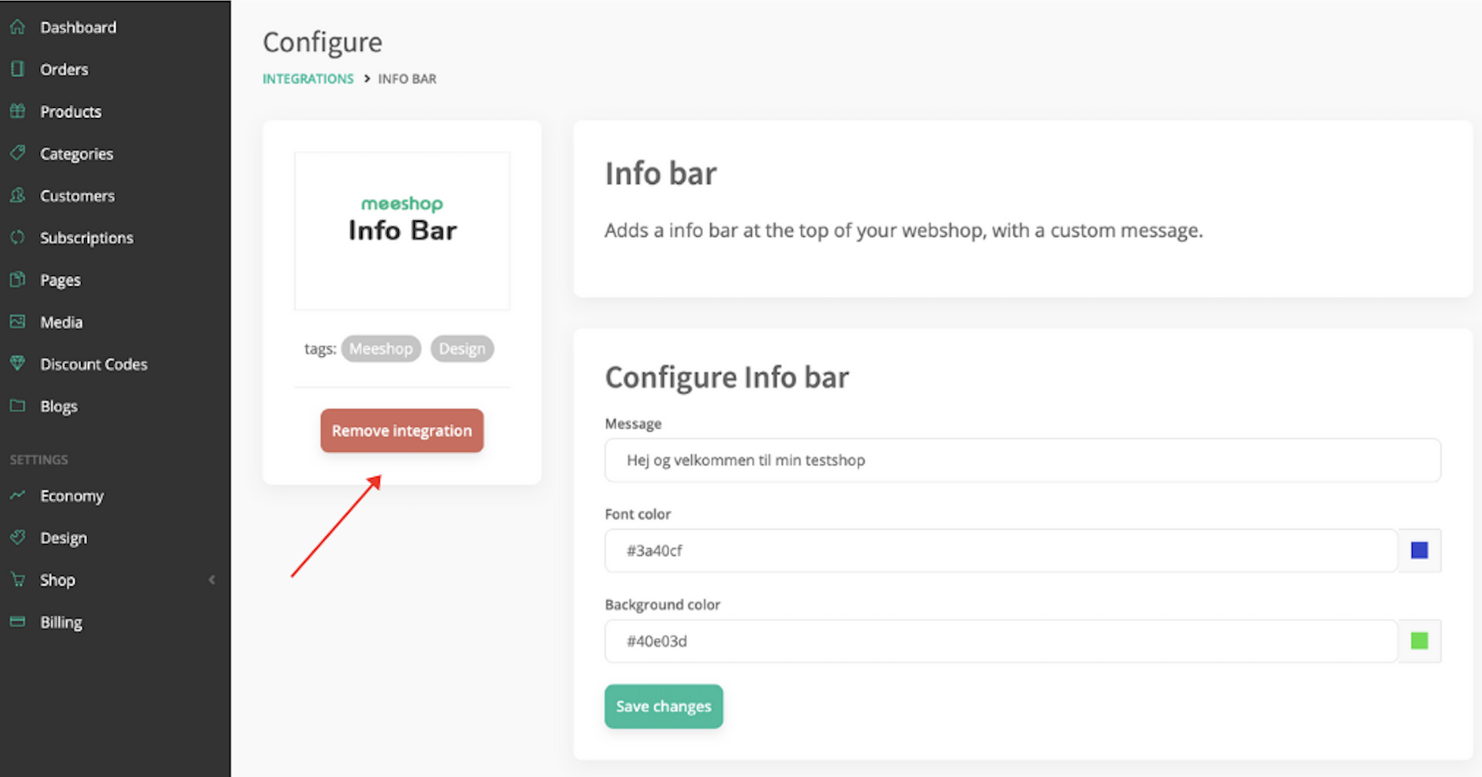
Task: Click the Blogs folder icon
Action: click(x=18, y=405)
